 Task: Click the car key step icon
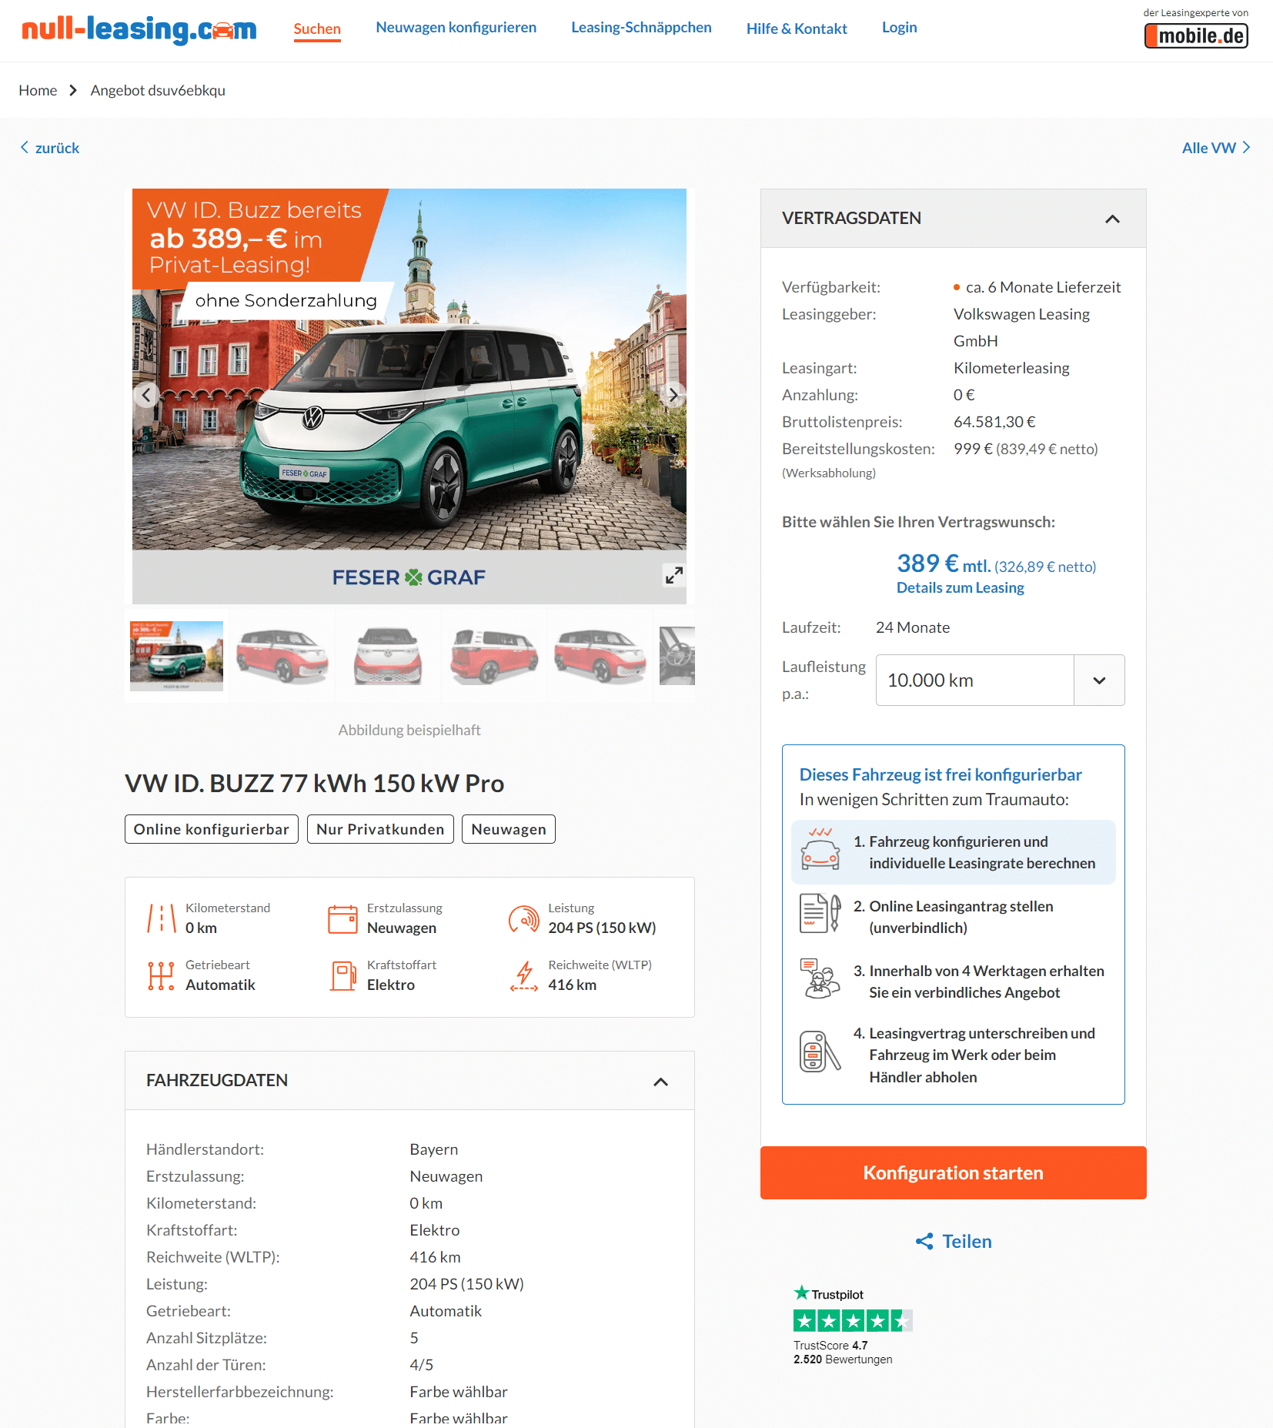[820, 1052]
